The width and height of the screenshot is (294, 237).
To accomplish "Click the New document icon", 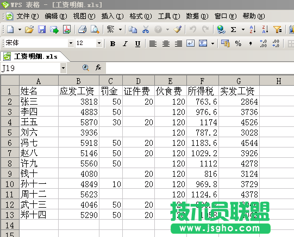I will (x=10, y=29).
